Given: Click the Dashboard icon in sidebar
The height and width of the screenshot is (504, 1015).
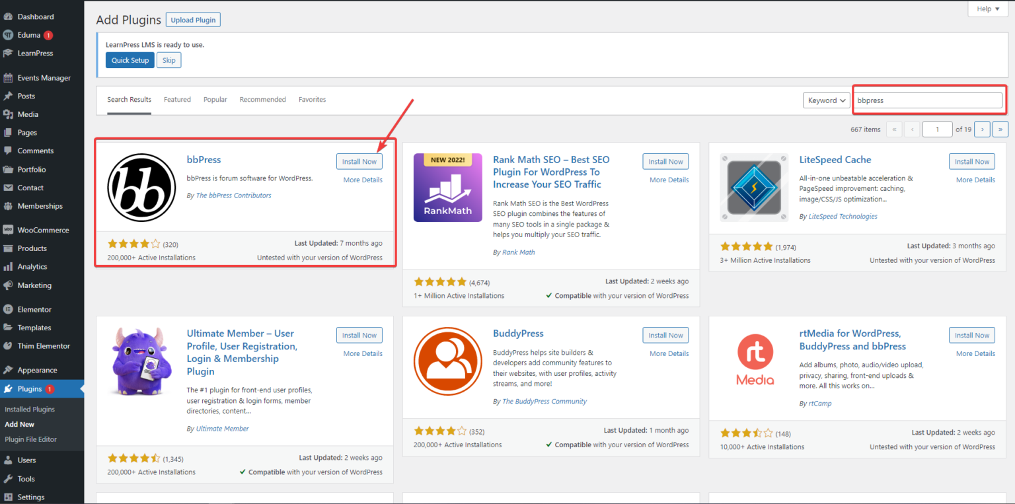Looking at the screenshot, I should [8, 17].
